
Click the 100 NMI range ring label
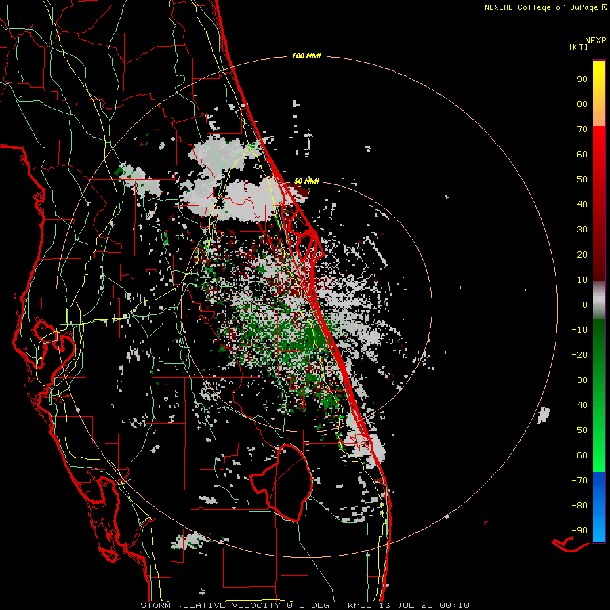pyautogui.click(x=306, y=56)
